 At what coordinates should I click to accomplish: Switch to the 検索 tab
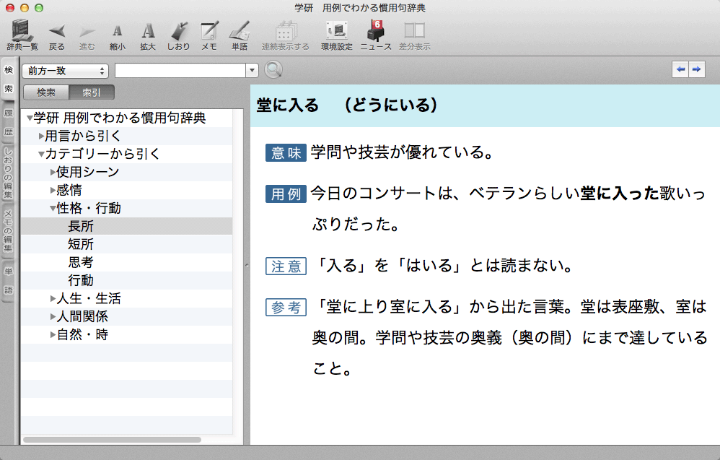click(46, 92)
